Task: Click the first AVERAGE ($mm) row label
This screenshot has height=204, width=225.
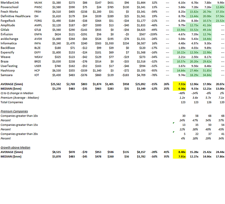Action: 12,84
